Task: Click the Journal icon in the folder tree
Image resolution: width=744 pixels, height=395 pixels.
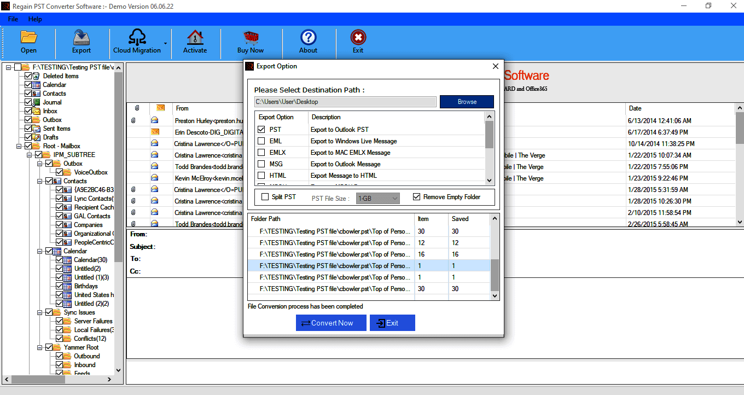Action: point(37,102)
